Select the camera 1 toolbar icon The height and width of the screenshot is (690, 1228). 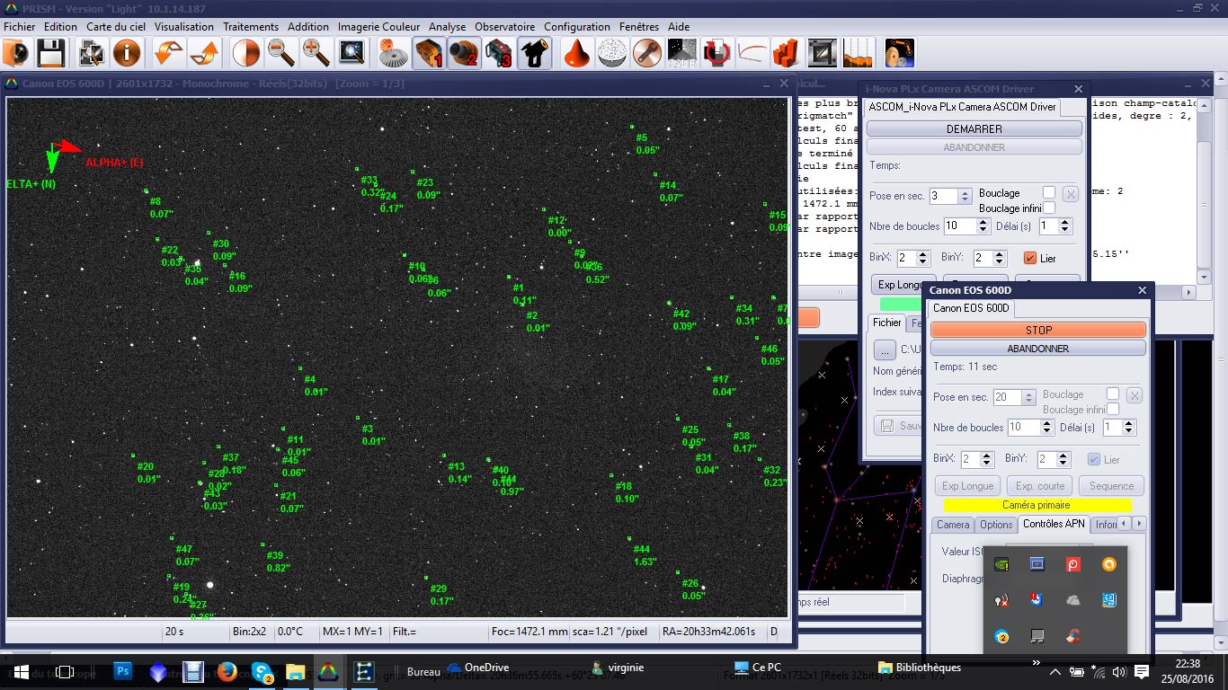point(429,54)
